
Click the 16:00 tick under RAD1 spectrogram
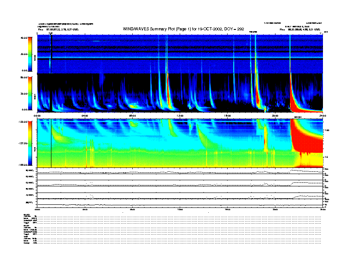[228, 116]
